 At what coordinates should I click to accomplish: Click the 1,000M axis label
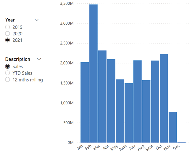67,103
